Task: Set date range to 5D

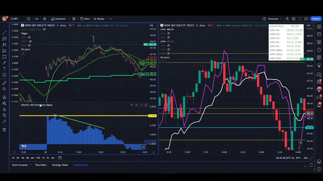Action: click(18, 158)
